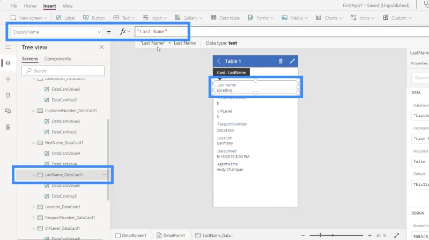The image size is (429, 240).
Task: Open Advanced tools icon in rail
Action: (8, 127)
